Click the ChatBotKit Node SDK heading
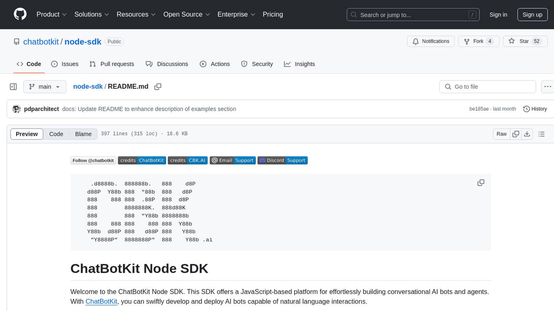 click(x=139, y=269)
